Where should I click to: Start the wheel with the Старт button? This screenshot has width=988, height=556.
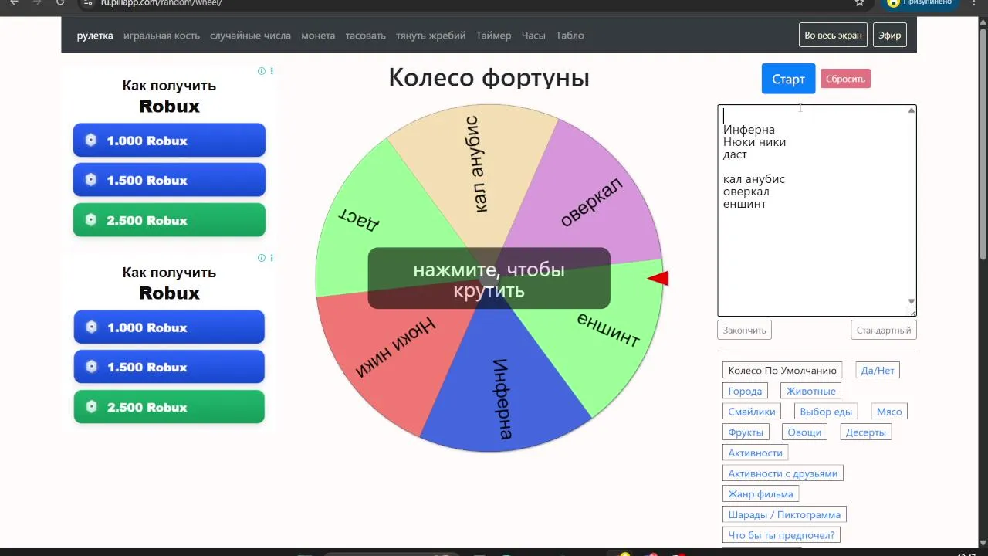[788, 79]
